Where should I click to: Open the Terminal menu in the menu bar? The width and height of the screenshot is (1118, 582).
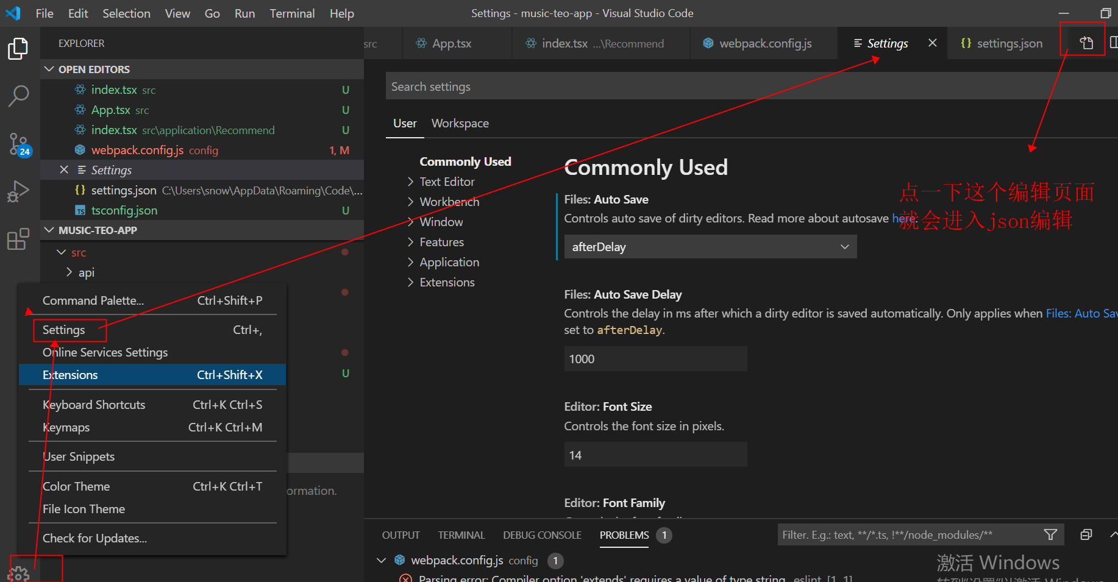[x=292, y=13]
